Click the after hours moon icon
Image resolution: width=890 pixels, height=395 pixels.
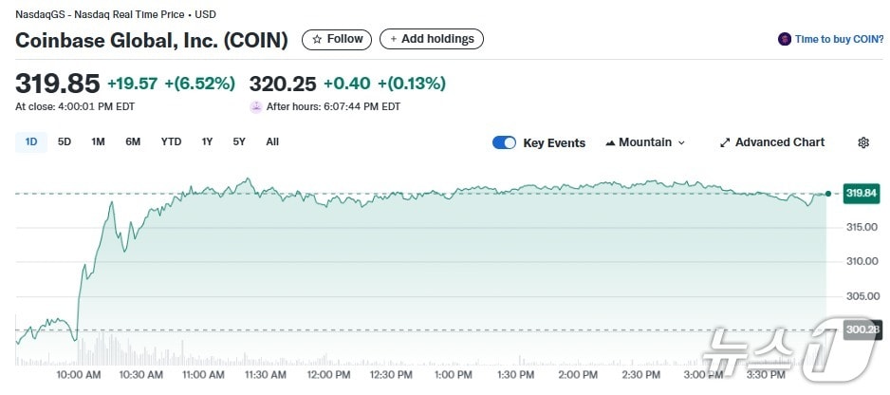pyautogui.click(x=255, y=106)
